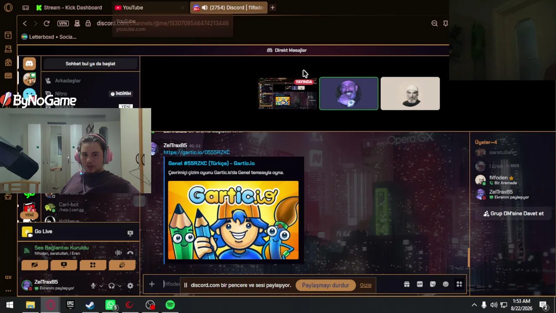Screen dimensions: 556x313
Task: Launch Epic Games from the taskbar
Action: (x=70, y=305)
